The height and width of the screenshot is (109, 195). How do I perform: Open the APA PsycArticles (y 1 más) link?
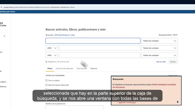[64, 35]
